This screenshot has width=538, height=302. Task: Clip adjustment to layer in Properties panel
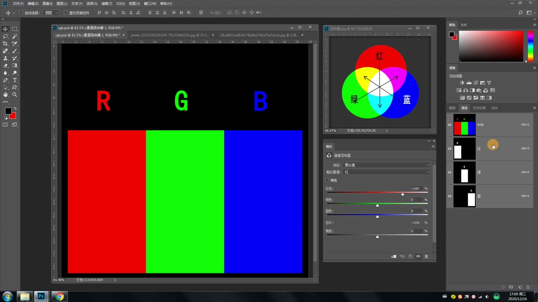coord(394,256)
